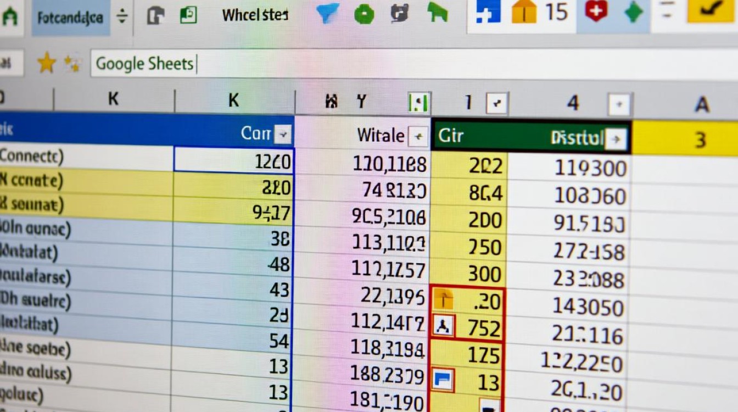
Task: Open the dropdown beside column header 4
Action: pyautogui.click(x=619, y=104)
